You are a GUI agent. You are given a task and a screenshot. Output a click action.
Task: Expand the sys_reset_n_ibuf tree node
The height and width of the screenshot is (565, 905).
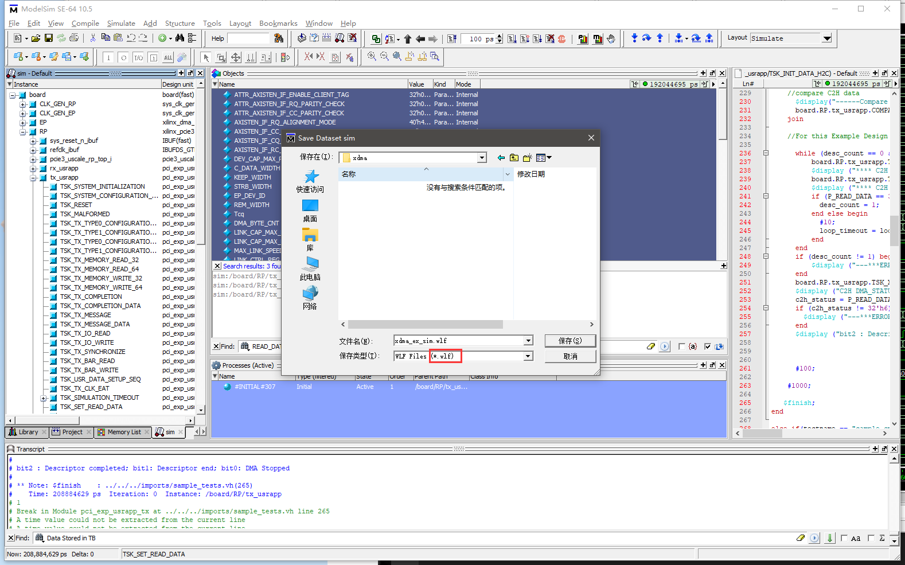pos(33,141)
